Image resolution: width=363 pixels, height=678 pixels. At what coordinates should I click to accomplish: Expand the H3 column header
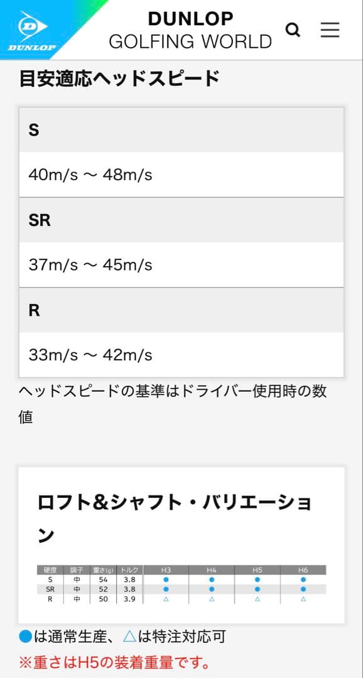point(166,570)
